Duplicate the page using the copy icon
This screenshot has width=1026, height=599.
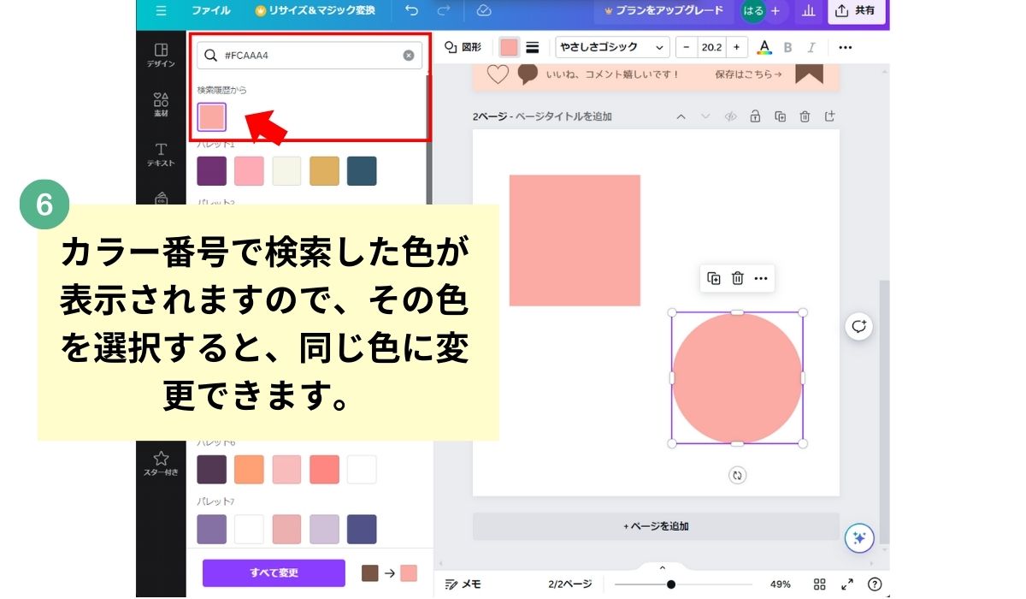pos(780,116)
